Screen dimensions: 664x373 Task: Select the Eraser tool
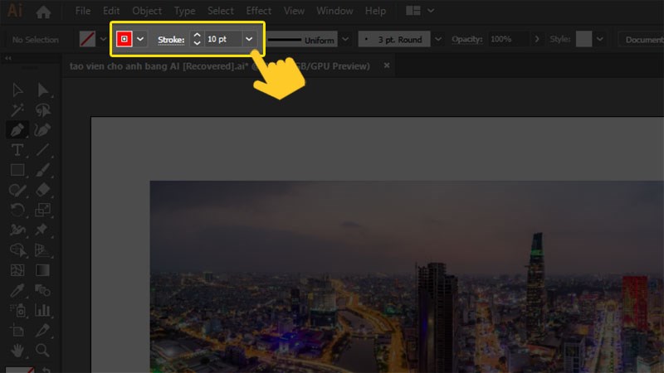42,190
